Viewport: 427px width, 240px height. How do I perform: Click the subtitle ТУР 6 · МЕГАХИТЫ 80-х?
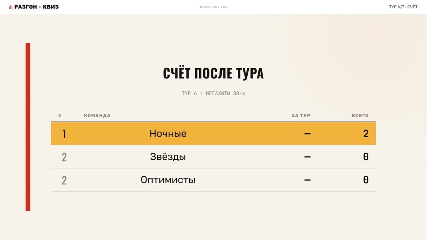[213, 94]
